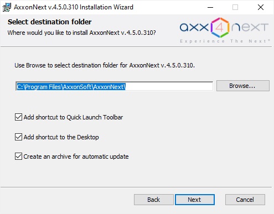Click the installer icon in the title bar
The image size is (274, 214).
7,7
